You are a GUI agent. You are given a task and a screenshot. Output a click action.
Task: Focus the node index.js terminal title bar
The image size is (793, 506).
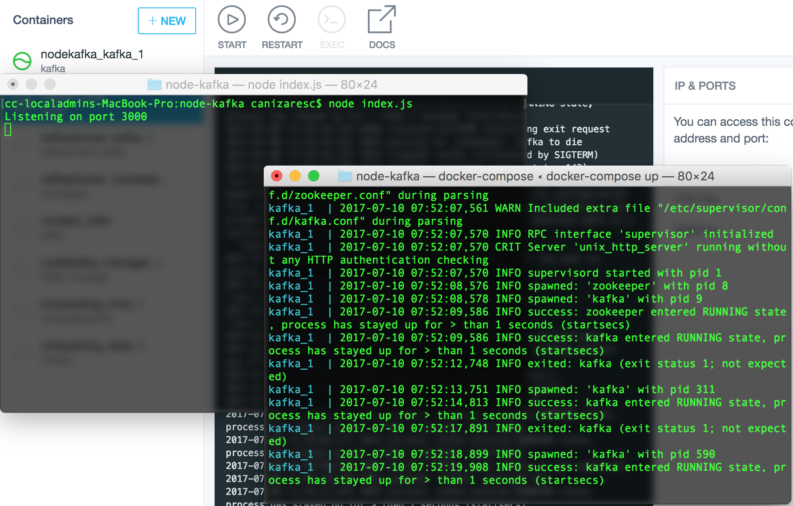(264, 84)
